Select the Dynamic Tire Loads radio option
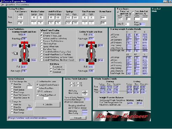 click(x=41, y=33)
